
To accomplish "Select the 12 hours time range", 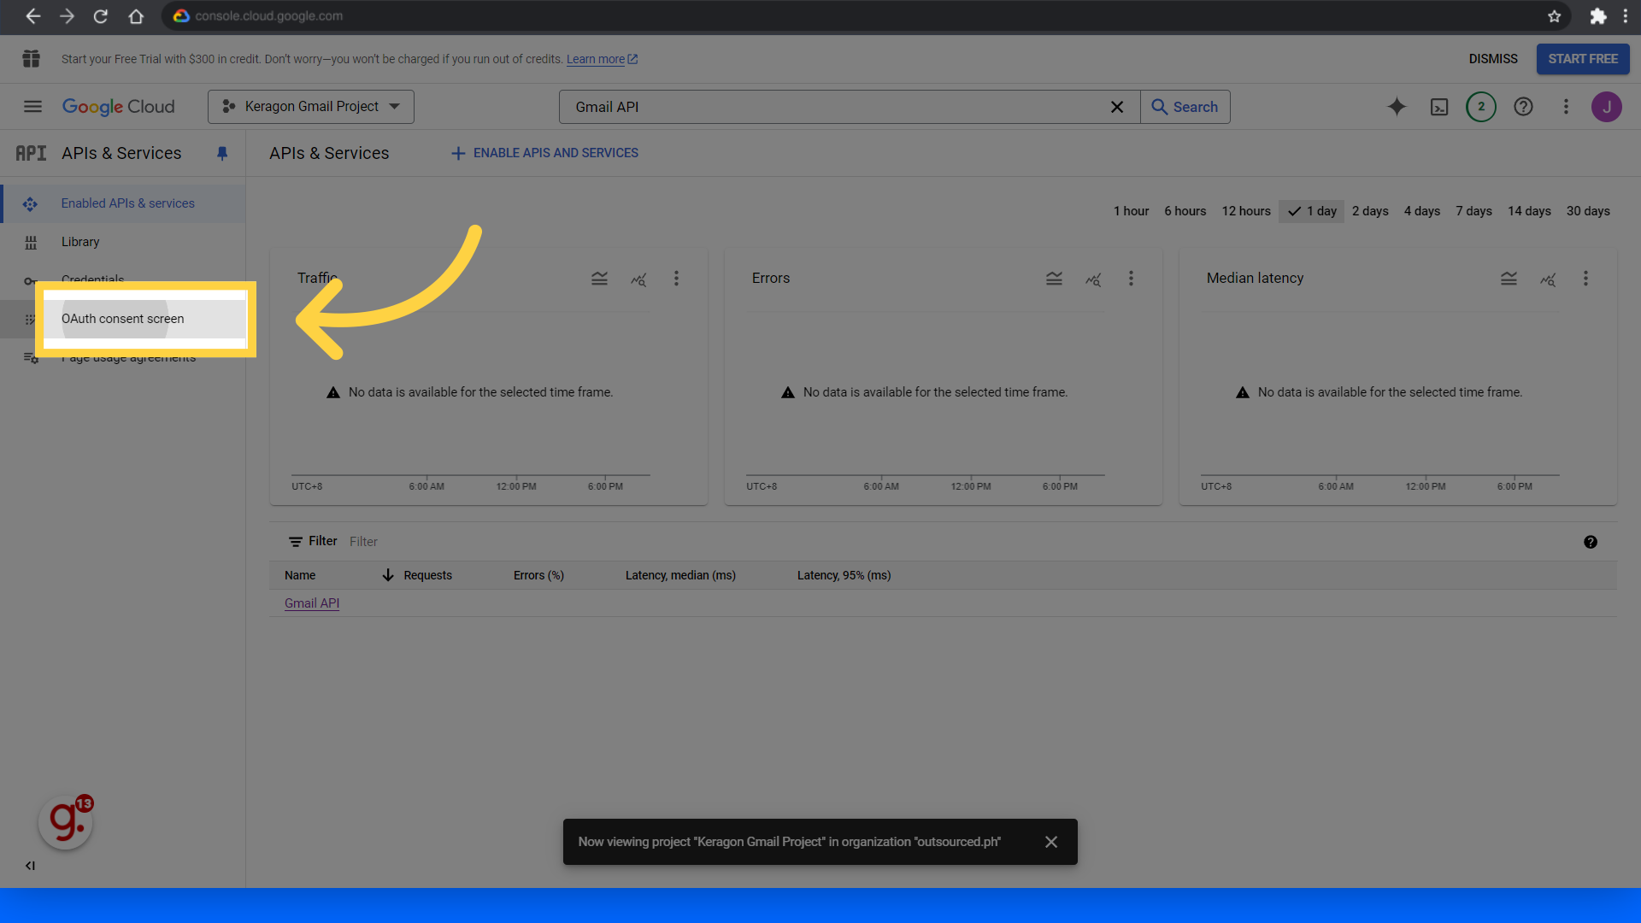I will (1246, 211).
